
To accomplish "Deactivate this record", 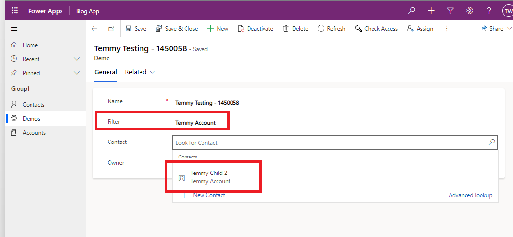I will 255,29.
